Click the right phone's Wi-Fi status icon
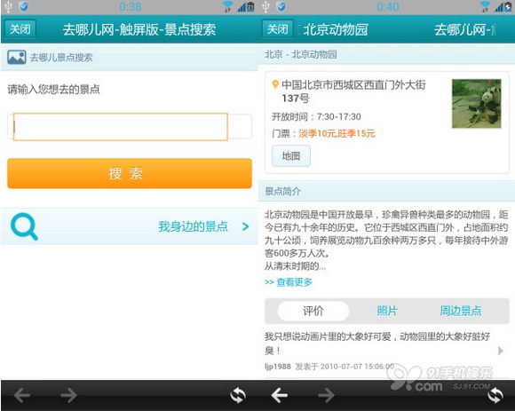Screen dimensions: 515x411 [x=485, y=6]
